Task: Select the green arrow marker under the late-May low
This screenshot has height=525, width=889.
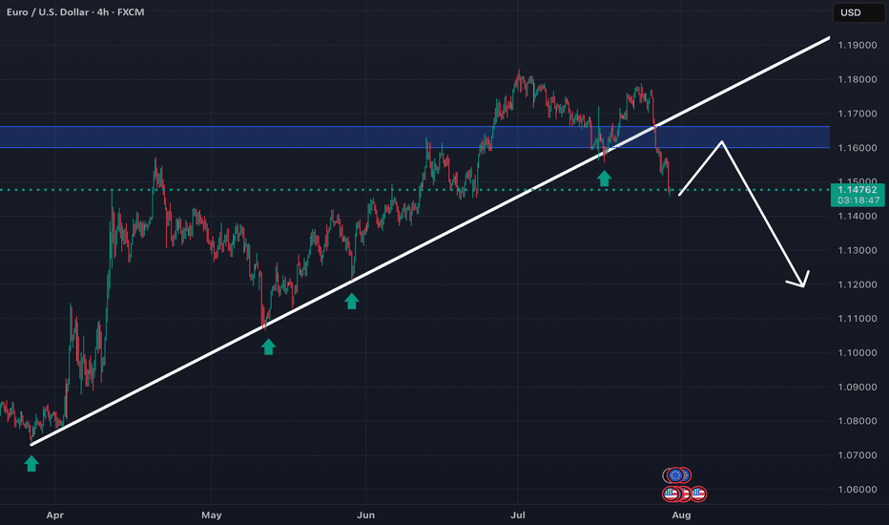Action: 352,301
